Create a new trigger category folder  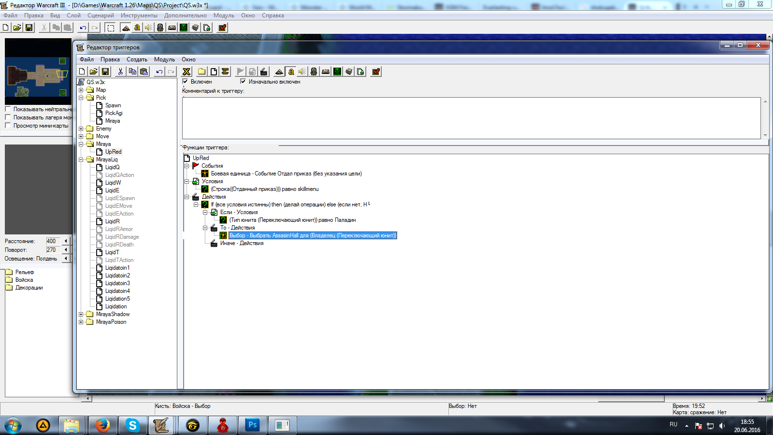pyautogui.click(x=202, y=72)
